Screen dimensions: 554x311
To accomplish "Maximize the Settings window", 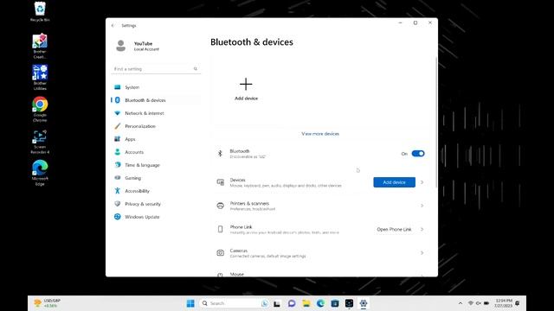I will coord(415,22).
